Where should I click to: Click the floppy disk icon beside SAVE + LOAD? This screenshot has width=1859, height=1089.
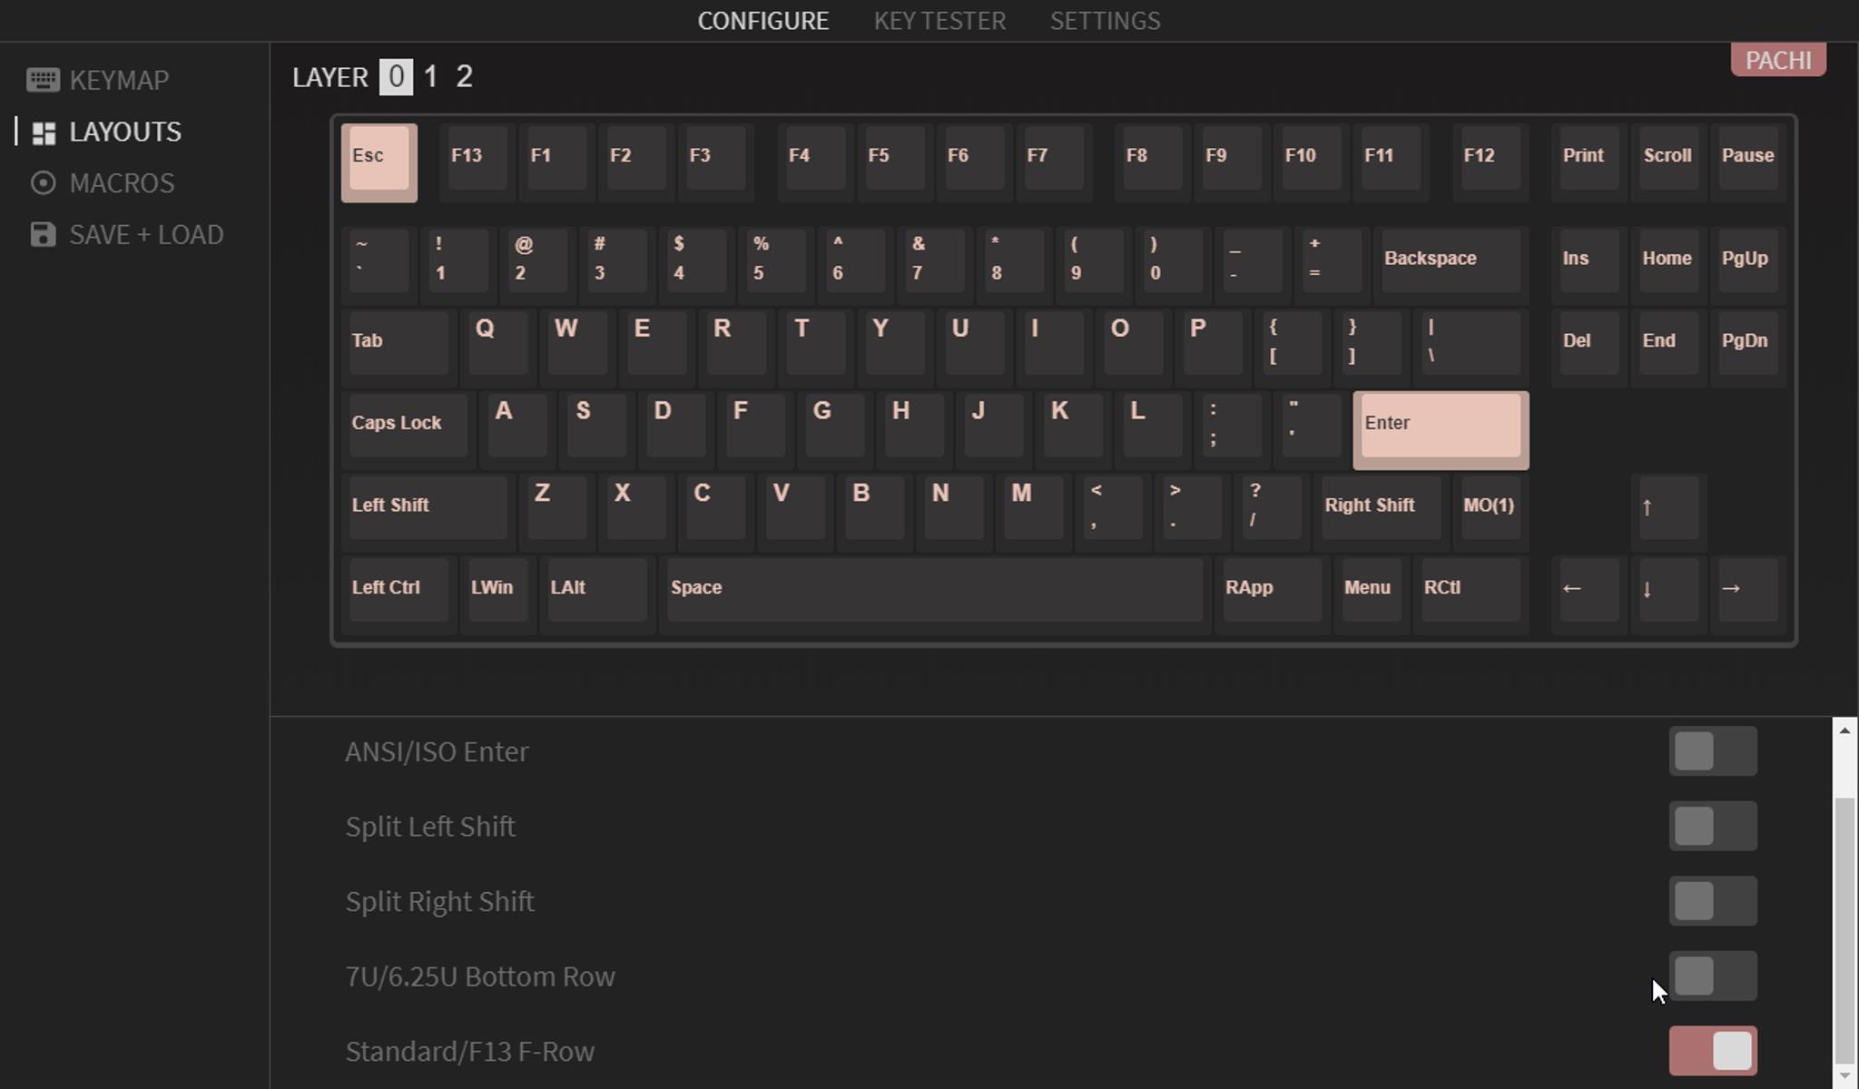[x=43, y=235]
